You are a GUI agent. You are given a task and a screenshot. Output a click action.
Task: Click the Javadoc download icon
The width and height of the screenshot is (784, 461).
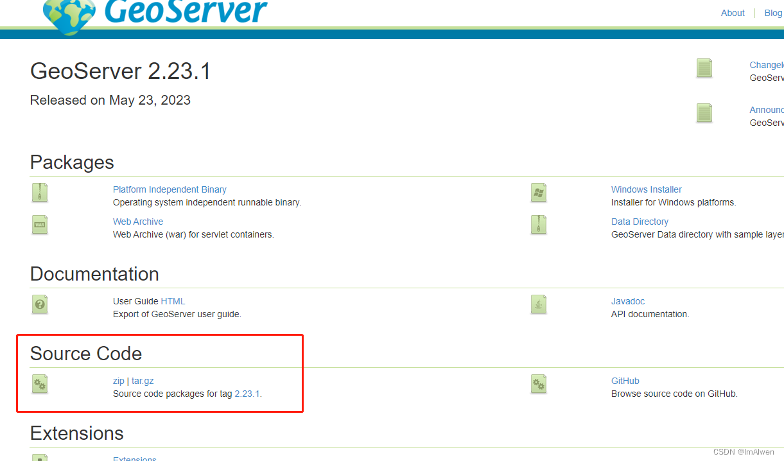[538, 304]
